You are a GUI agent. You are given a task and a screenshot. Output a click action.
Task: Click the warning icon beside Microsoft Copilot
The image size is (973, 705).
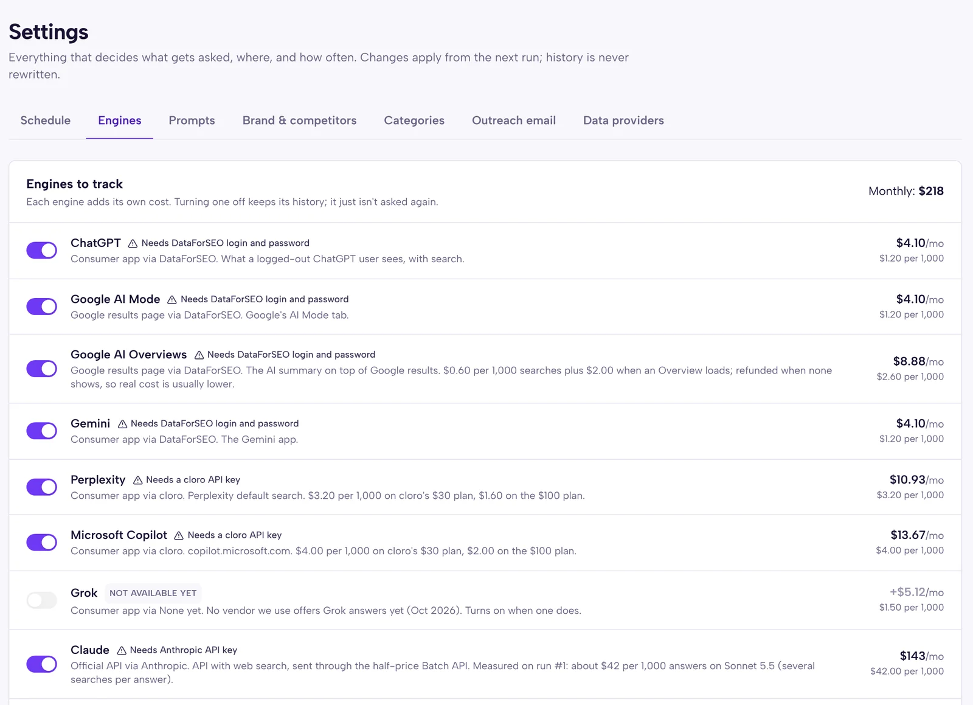[179, 535]
